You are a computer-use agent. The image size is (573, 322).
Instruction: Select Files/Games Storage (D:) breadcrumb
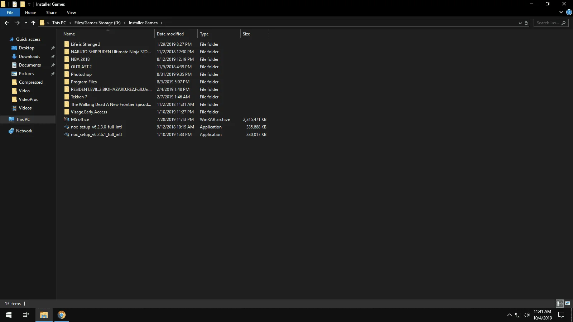(x=97, y=23)
